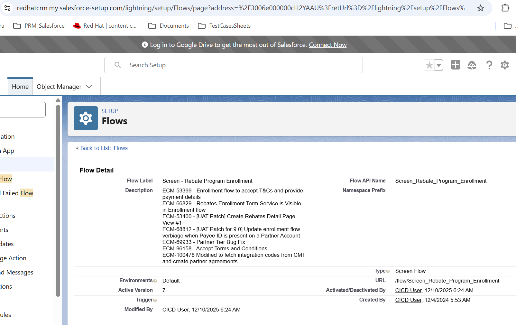Click the Quick Find box in sidebar
516x325 pixels.
pos(23,110)
